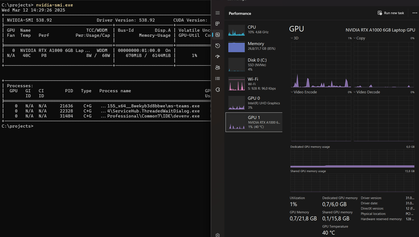The height and width of the screenshot is (237, 419).
Task: Click the Driver date label
Action: pos(369,203)
